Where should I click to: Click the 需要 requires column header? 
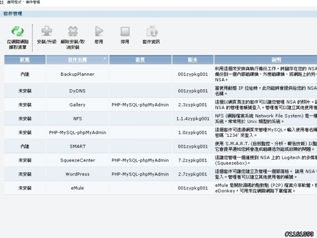(140, 59)
